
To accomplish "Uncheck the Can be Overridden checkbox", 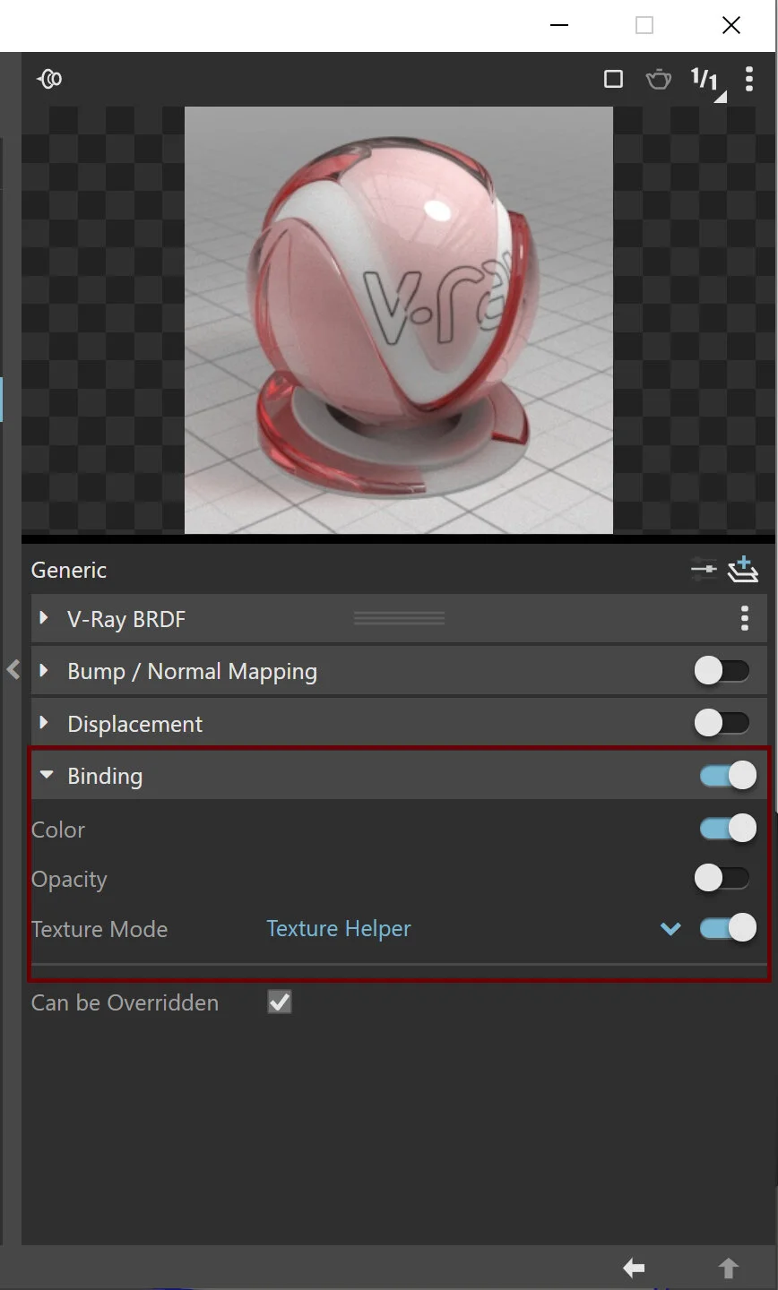I will click(278, 1002).
